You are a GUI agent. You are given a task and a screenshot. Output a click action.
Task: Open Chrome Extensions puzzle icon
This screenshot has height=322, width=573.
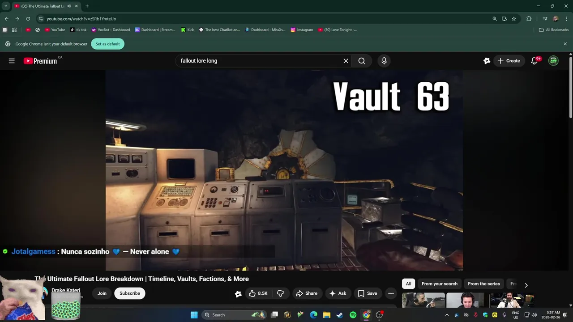pos(529,19)
